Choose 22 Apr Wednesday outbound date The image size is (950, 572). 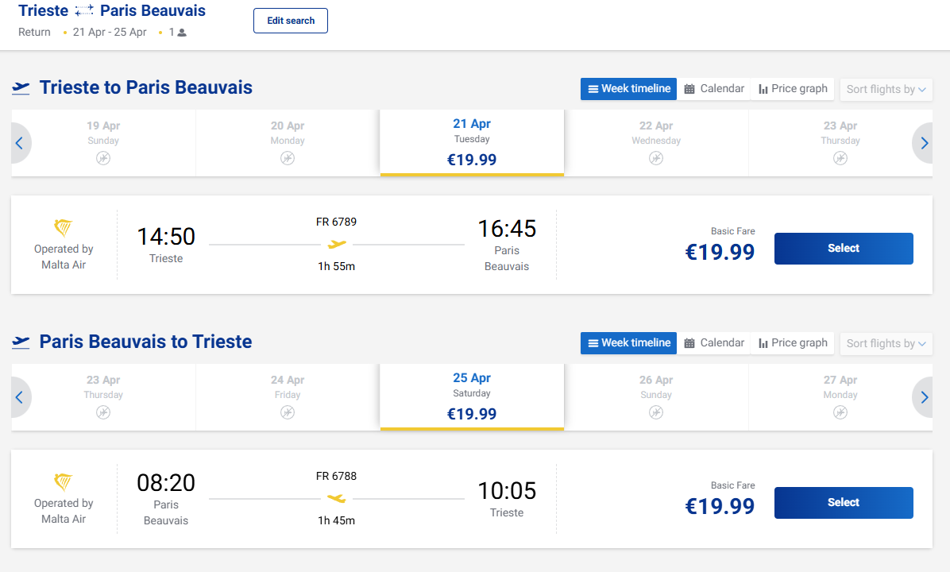pos(656,142)
